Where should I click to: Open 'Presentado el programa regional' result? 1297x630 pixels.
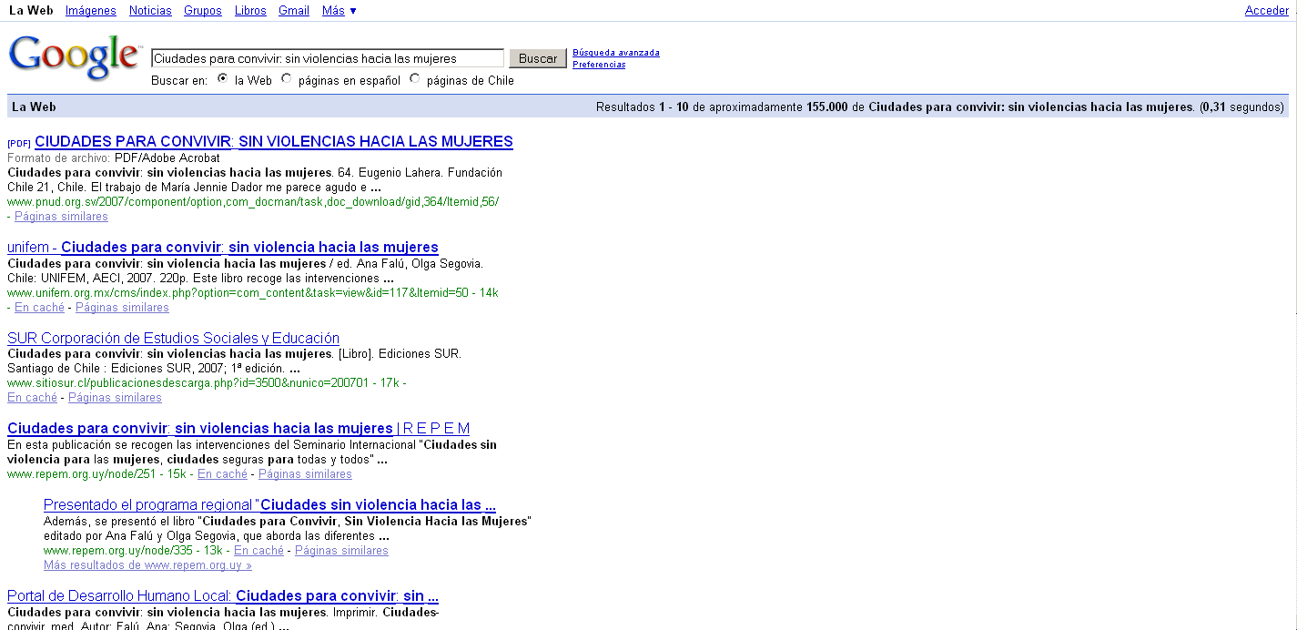tap(269, 505)
